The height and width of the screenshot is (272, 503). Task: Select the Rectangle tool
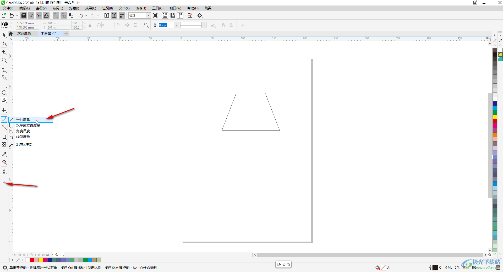coord(4,85)
